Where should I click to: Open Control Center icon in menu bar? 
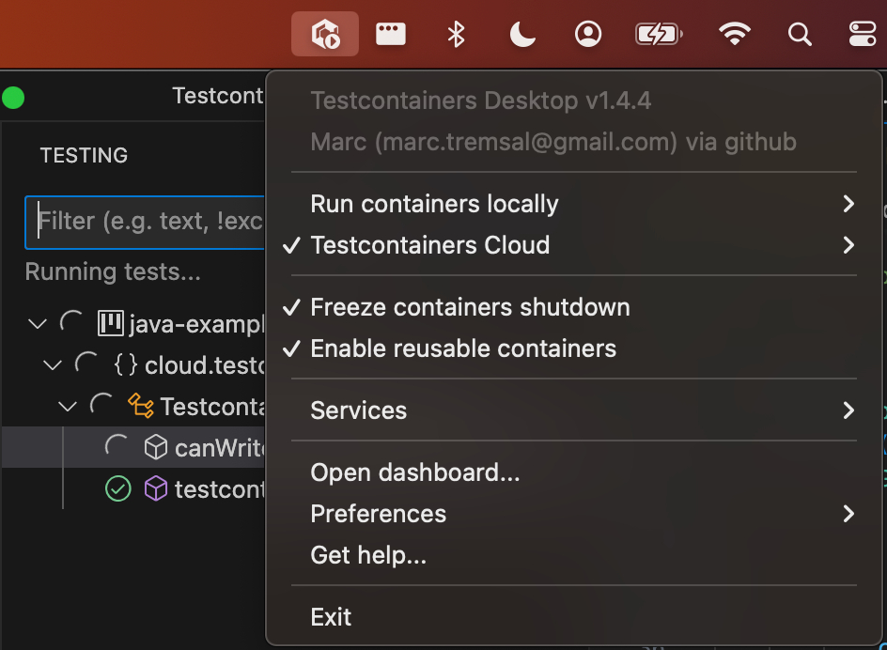(x=863, y=34)
